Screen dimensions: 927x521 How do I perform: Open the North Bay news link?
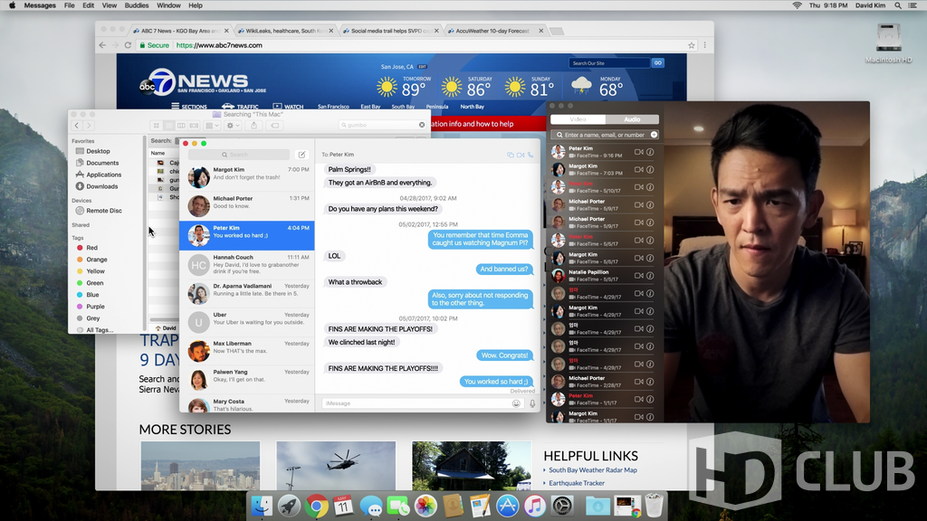[x=473, y=107]
